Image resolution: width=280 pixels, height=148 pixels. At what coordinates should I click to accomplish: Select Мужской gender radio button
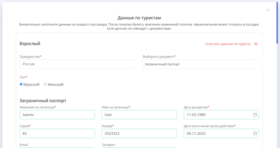21,84
